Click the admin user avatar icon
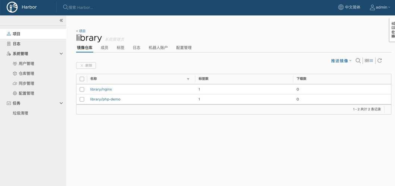395x186 pixels. (372, 7)
